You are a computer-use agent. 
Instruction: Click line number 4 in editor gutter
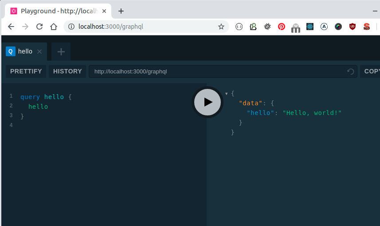coord(11,125)
